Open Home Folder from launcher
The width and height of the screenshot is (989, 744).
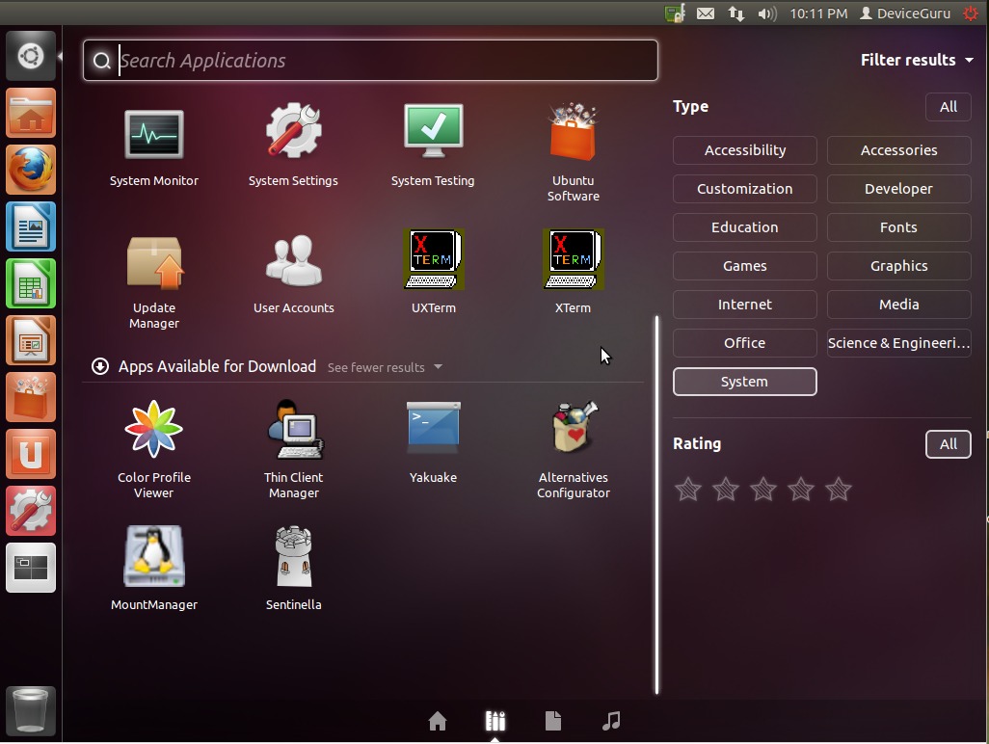pyautogui.click(x=31, y=113)
